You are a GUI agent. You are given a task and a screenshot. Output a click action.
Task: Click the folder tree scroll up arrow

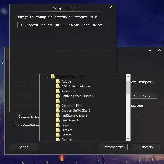pyautogui.click(x=128, y=77)
